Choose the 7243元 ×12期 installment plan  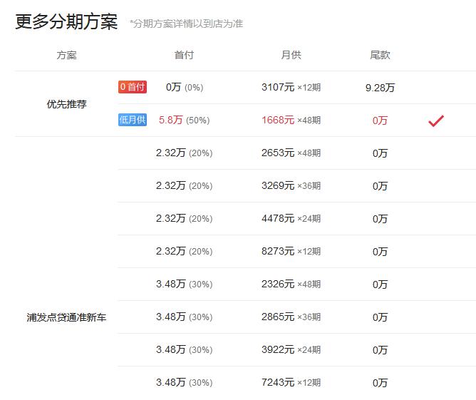[x=291, y=383]
